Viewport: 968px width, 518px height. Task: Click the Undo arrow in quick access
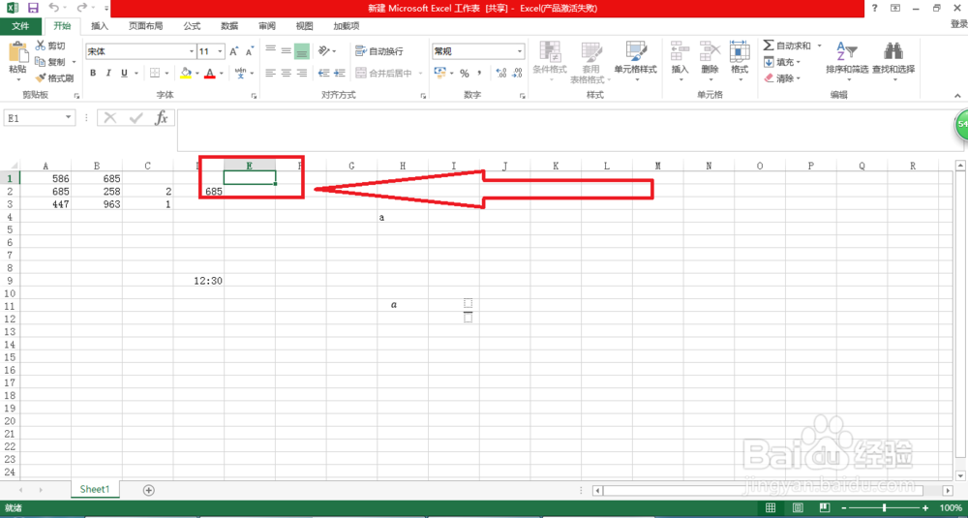[53, 9]
